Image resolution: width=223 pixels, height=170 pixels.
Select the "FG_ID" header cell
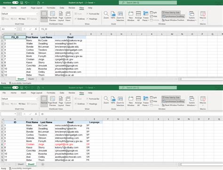click(15, 37)
